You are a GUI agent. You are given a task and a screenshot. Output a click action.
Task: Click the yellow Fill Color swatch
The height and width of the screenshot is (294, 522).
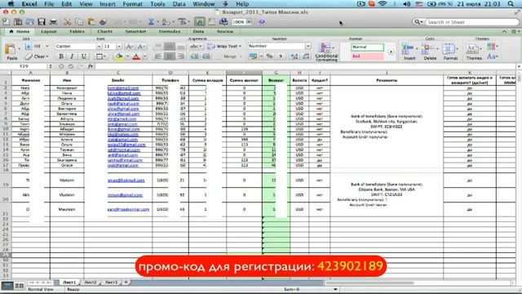click(x=119, y=56)
